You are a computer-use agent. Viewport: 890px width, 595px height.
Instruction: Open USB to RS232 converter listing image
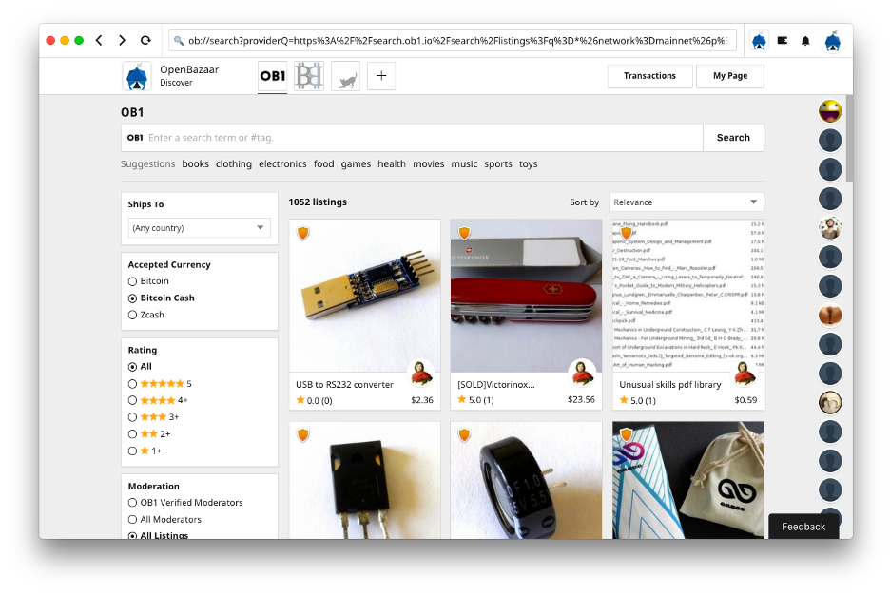coord(365,297)
